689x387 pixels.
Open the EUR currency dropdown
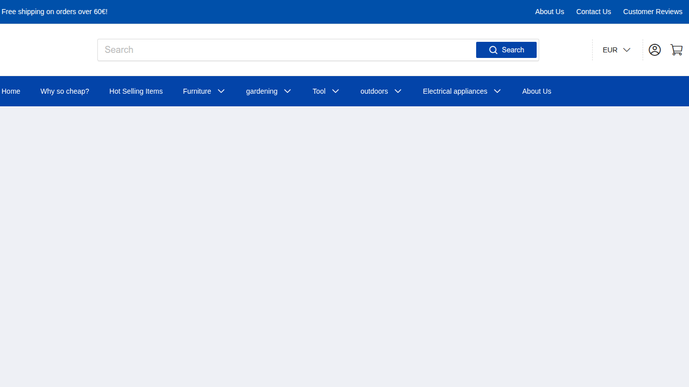(616, 50)
